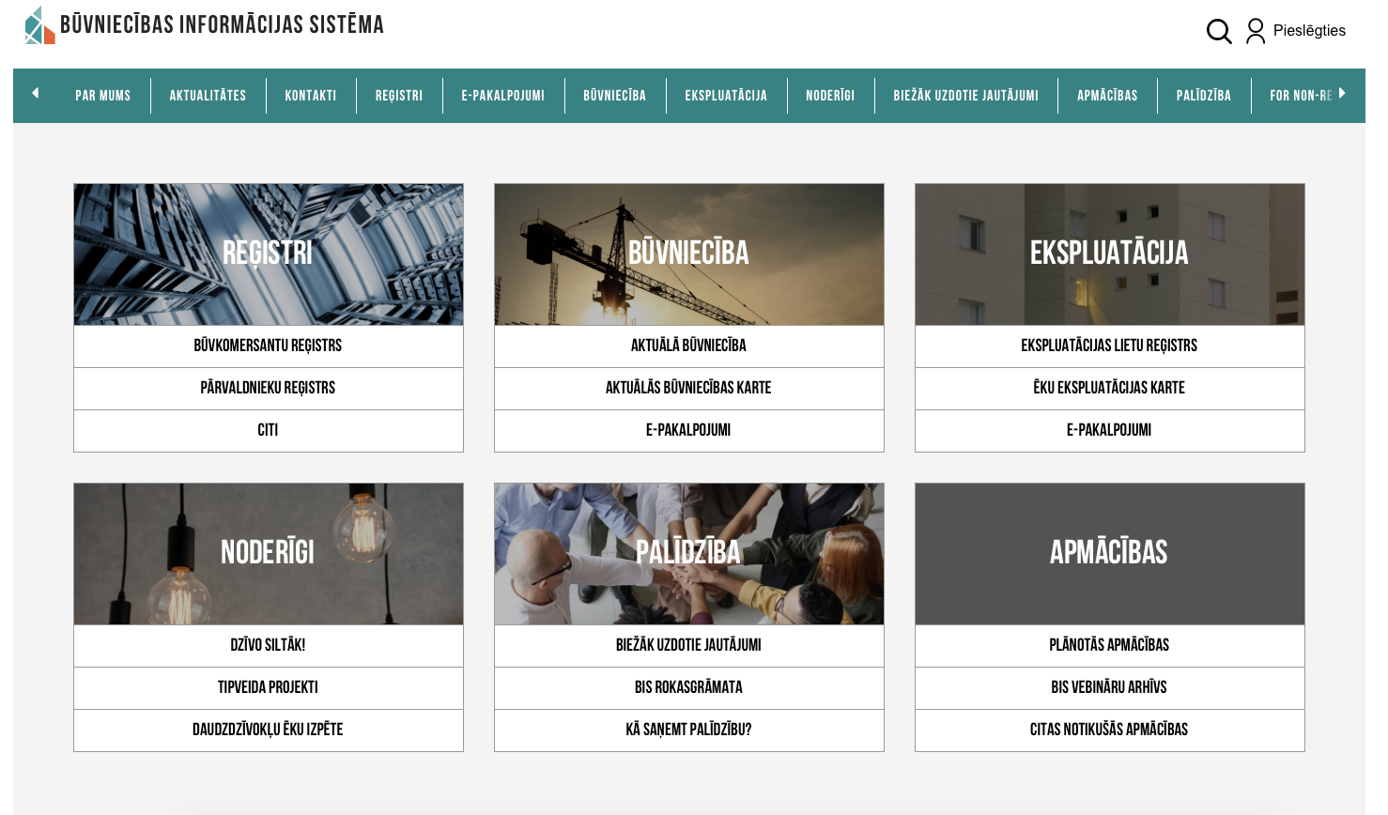Click the BIS logo icon
Image resolution: width=1388 pixels, height=815 pixels.
(39, 25)
